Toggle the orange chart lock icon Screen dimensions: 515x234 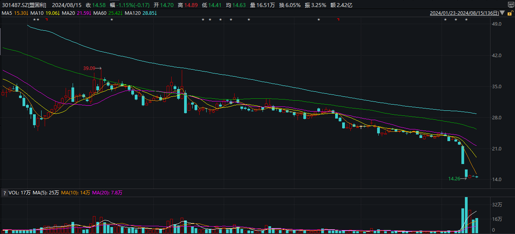pyautogui.click(x=509, y=13)
